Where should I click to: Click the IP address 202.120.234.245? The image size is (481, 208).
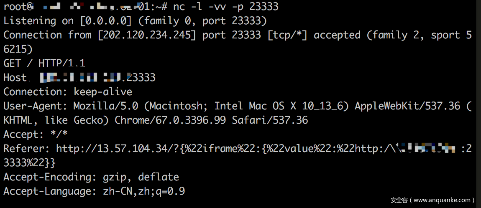coord(146,35)
